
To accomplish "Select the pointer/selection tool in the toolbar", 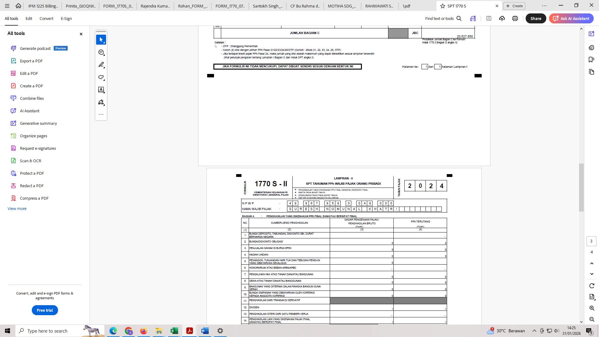I will 101,40.
